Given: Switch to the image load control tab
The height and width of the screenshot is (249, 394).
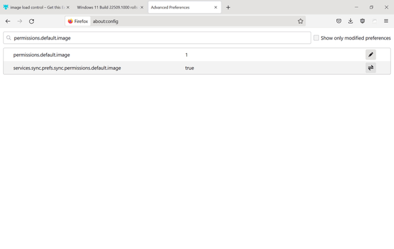Looking at the screenshot, I should [36, 7].
